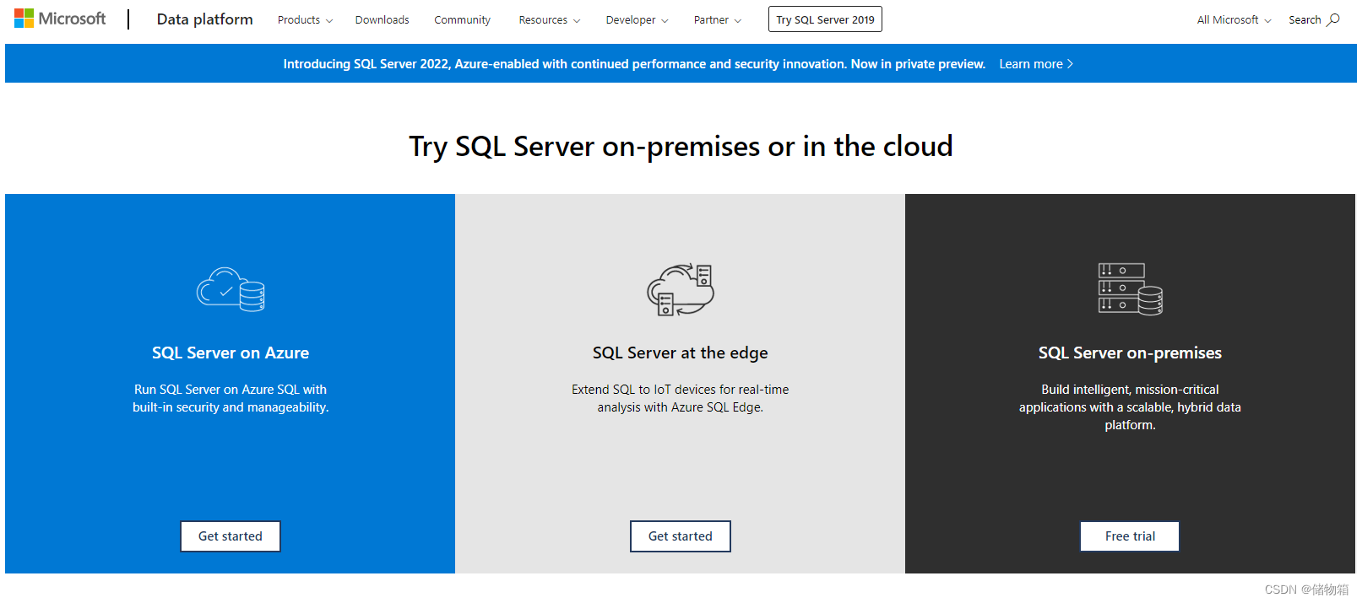Go to the Community page
Viewport: 1362px width, 603px height.
click(x=462, y=19)
